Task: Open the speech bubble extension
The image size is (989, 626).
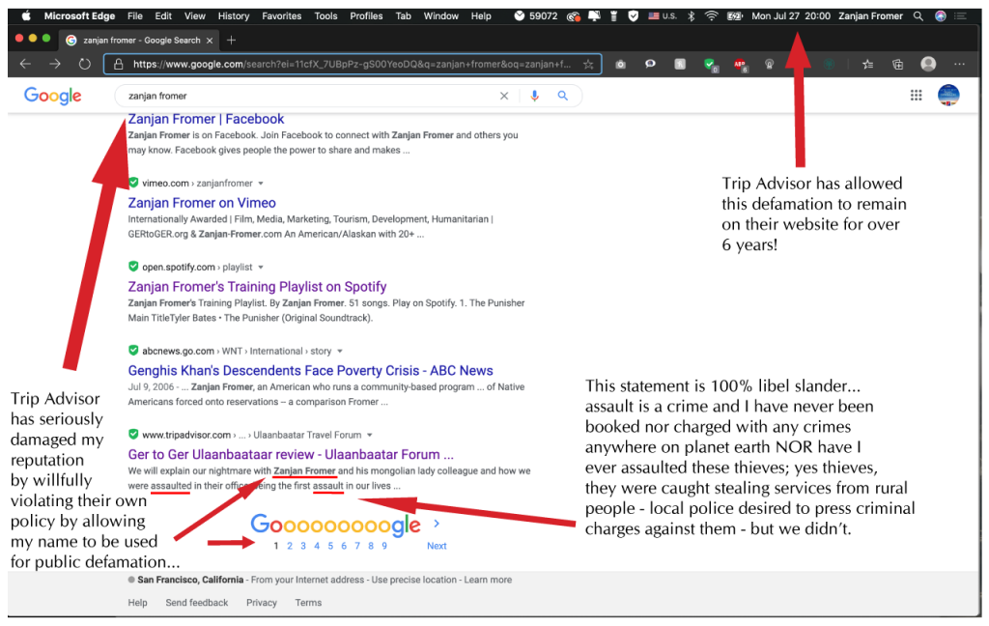Action: 650,64
